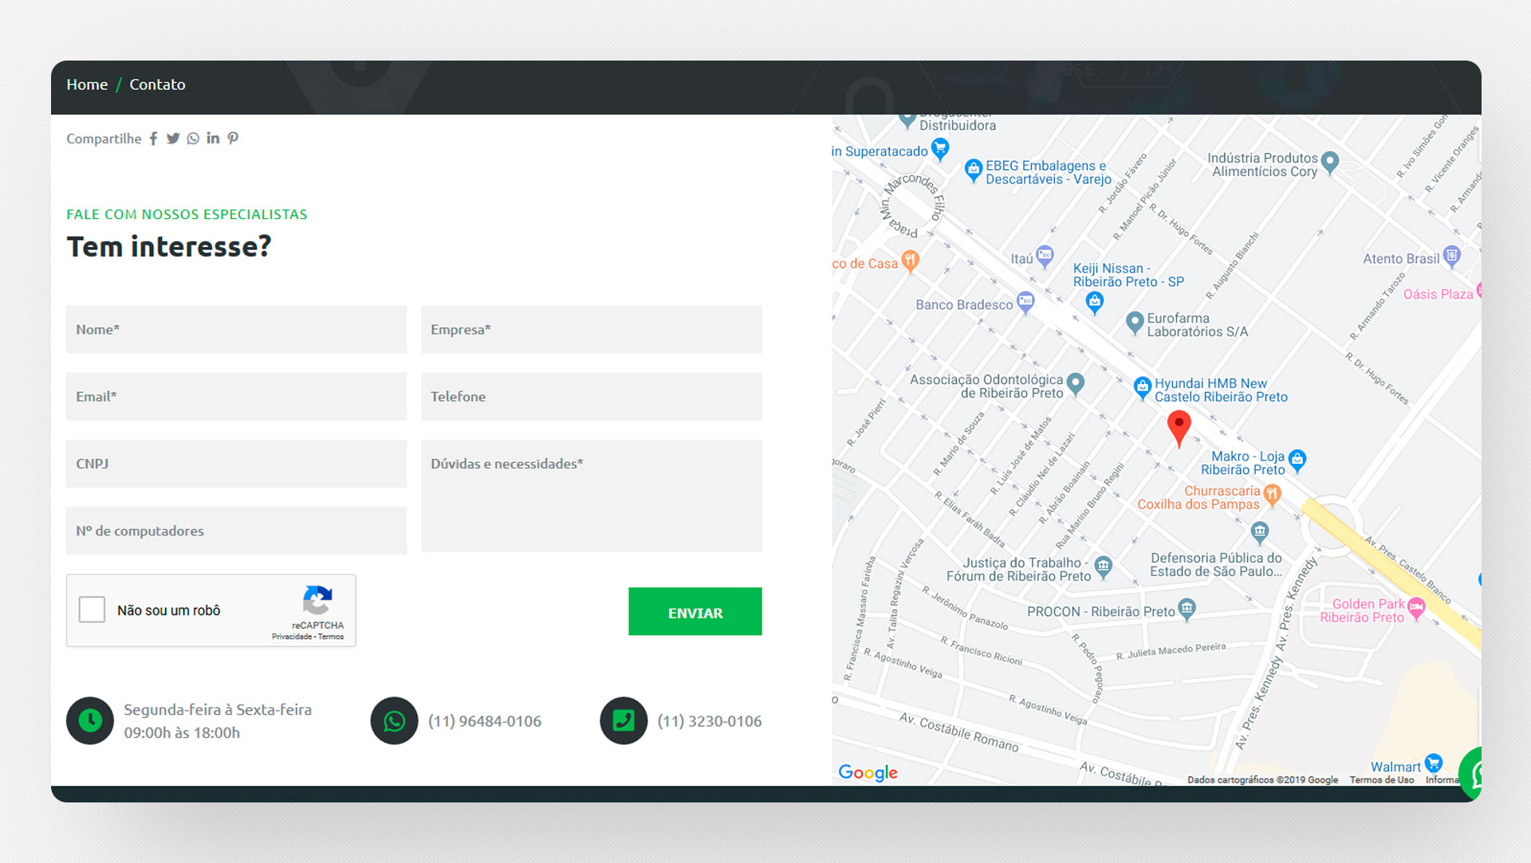Click the Makro Loja map marker
This screenshot has width=1531, height=863.
tap(1297, 460)
